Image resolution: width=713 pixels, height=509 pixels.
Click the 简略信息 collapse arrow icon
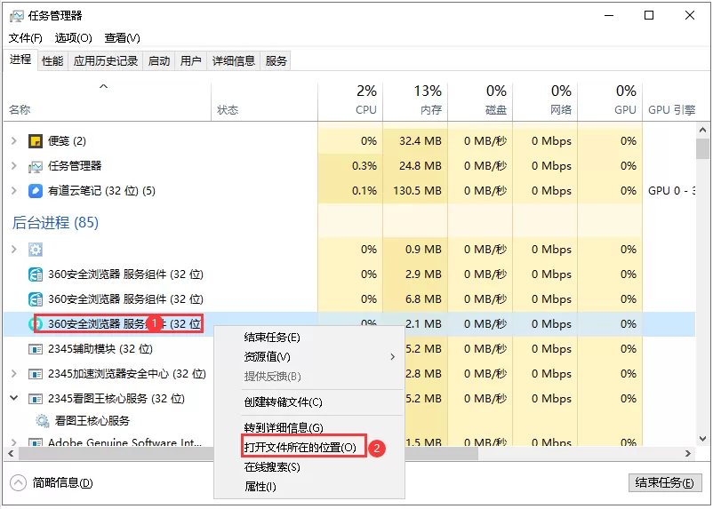tap(18, 482)
